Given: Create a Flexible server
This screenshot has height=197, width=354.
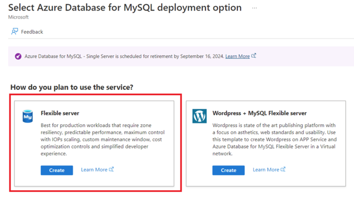Looking at the screenshot, I should pos(57,170).
